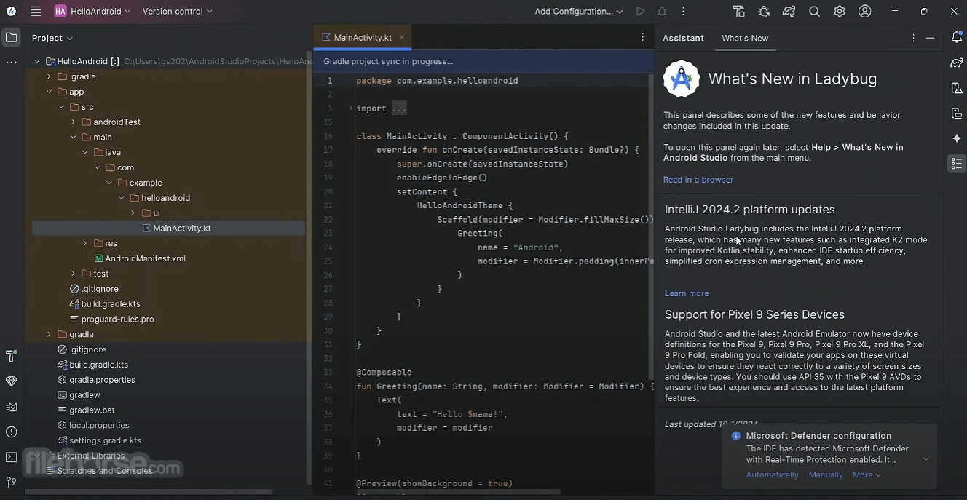Open Version control dropdown
The image size is (967, 500).
pos(178,11)
